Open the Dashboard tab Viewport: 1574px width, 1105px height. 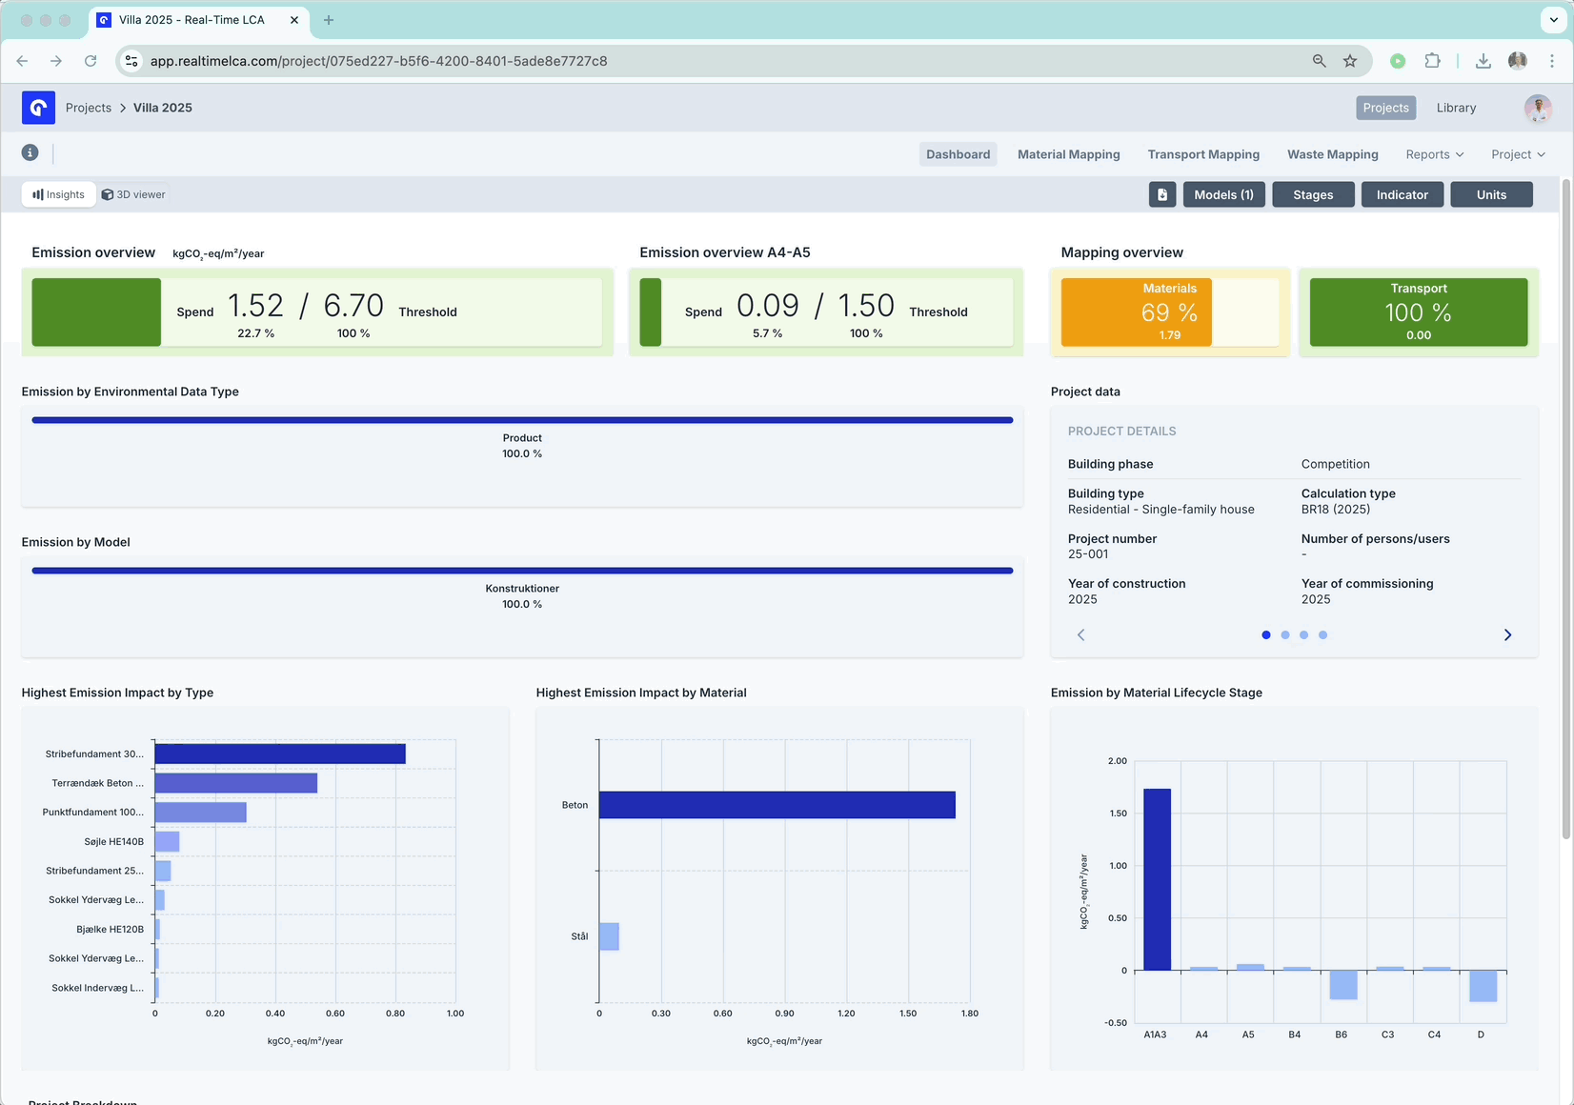point(959,154)
